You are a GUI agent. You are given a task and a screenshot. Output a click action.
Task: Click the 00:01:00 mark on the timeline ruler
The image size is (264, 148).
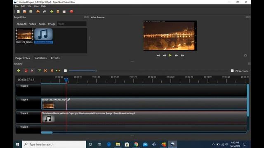(96, 77)
